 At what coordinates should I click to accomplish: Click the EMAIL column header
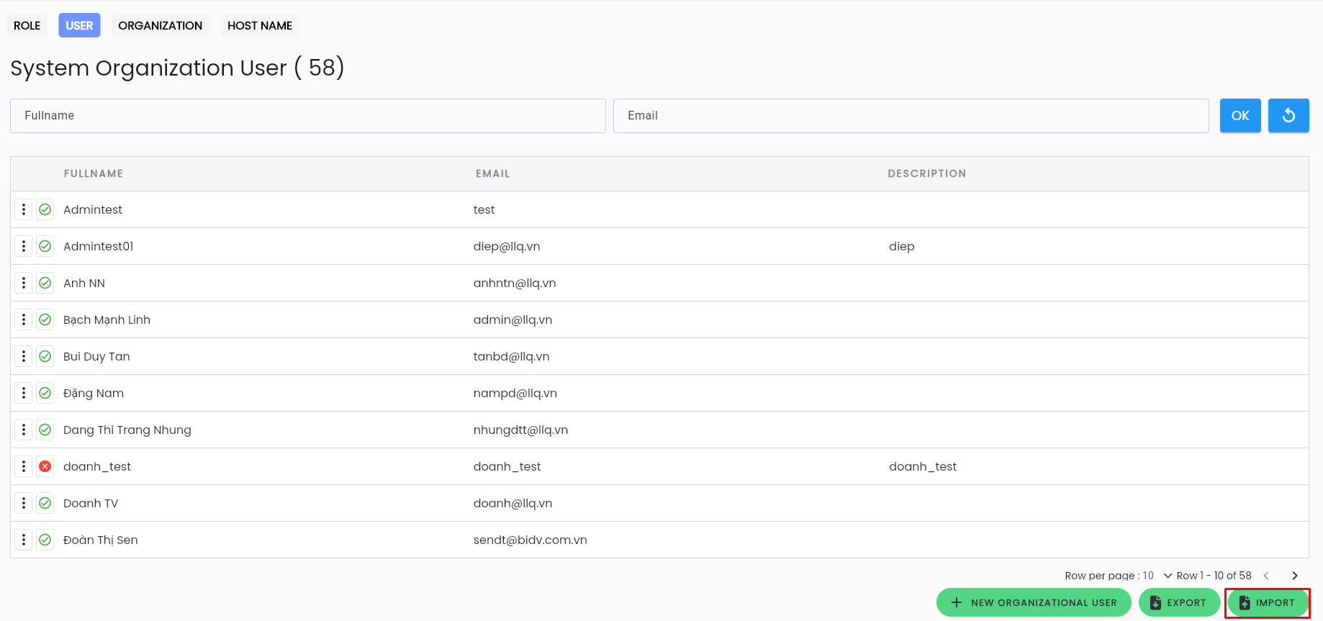click(x=492, y=173)
